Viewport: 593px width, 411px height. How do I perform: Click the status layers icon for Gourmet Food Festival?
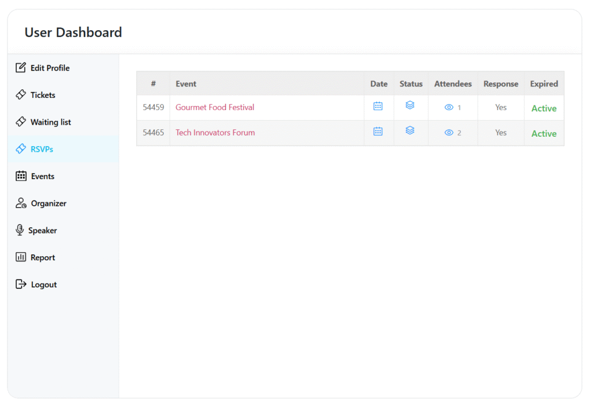[411, 106]
